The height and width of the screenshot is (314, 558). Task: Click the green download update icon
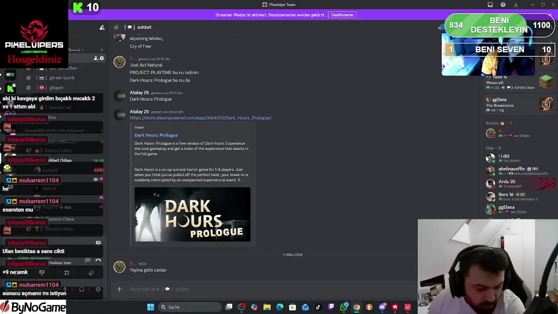pyautogui.click(x=516, y=5)
